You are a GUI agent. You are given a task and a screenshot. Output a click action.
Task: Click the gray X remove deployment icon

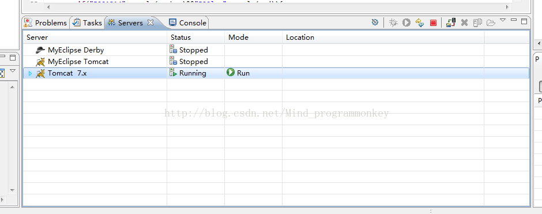pos(465,23)
